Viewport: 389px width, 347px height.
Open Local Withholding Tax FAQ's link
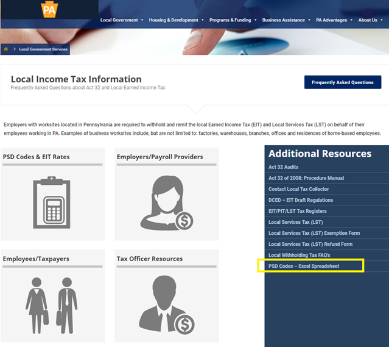click(x=299, y=255)
